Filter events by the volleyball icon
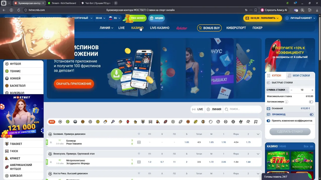The width and height of the screenshot is (321, 180). pos(90,122)
